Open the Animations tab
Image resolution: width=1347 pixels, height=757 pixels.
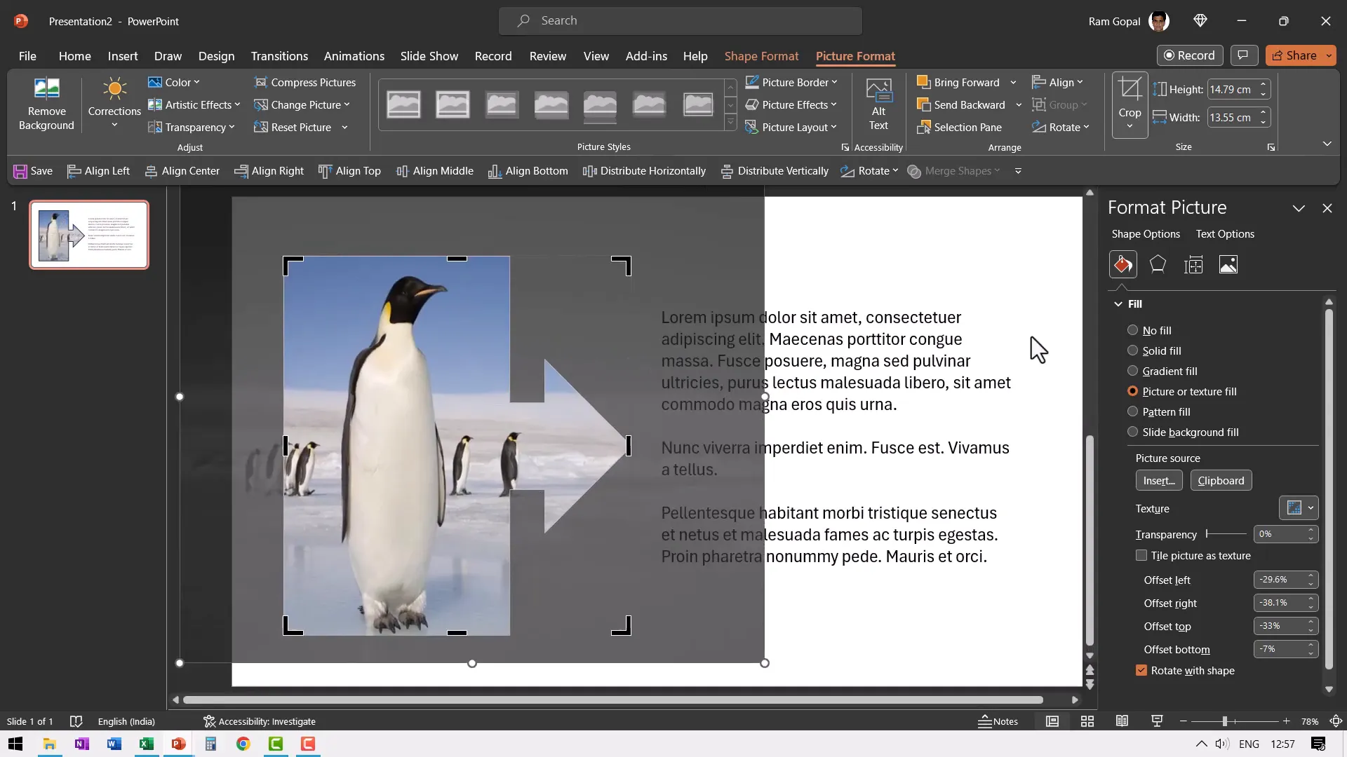point(354,56)
